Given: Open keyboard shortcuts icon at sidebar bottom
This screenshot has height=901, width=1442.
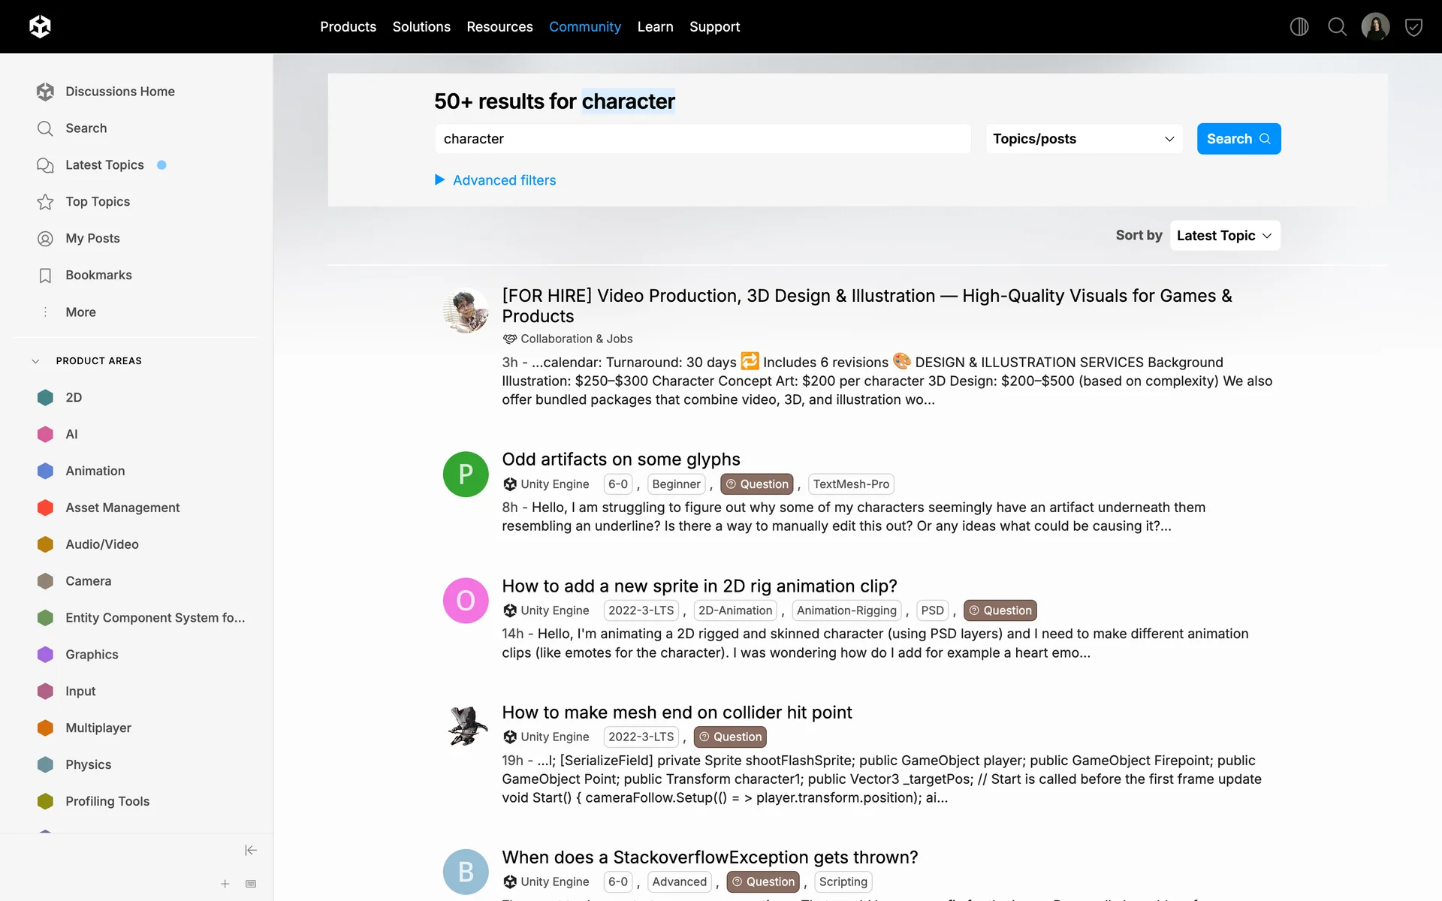Looking at the screenshot, I should click(x=251, y=884).
